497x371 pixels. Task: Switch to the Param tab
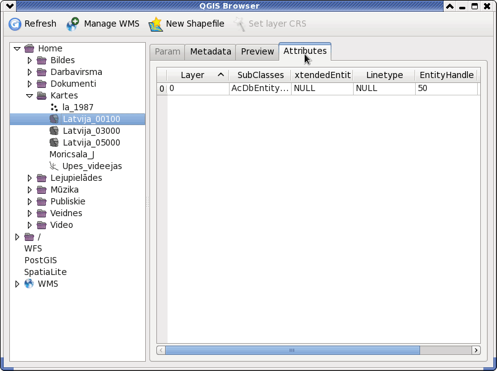pos(168,52)
